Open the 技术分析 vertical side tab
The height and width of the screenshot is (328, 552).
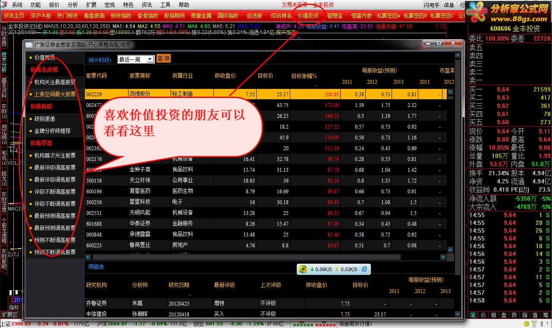point(4,63)
